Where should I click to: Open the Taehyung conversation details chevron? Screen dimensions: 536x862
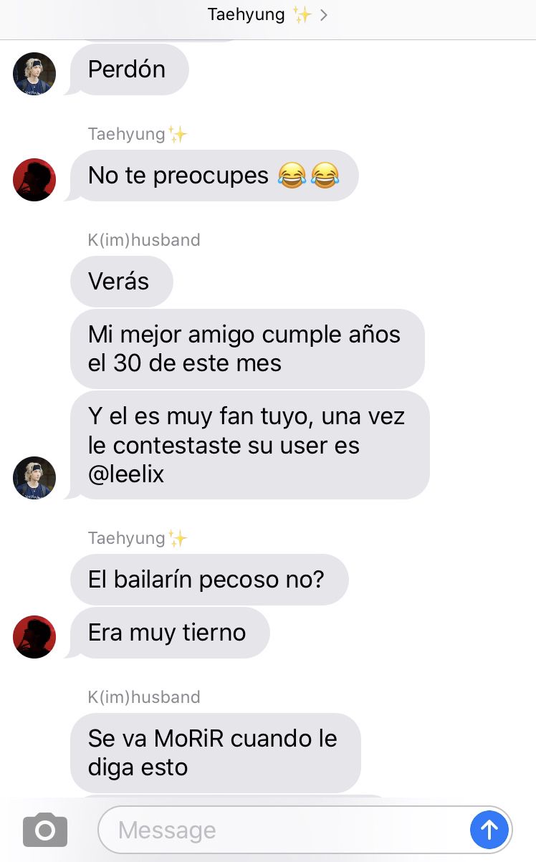tap(324, 15)
